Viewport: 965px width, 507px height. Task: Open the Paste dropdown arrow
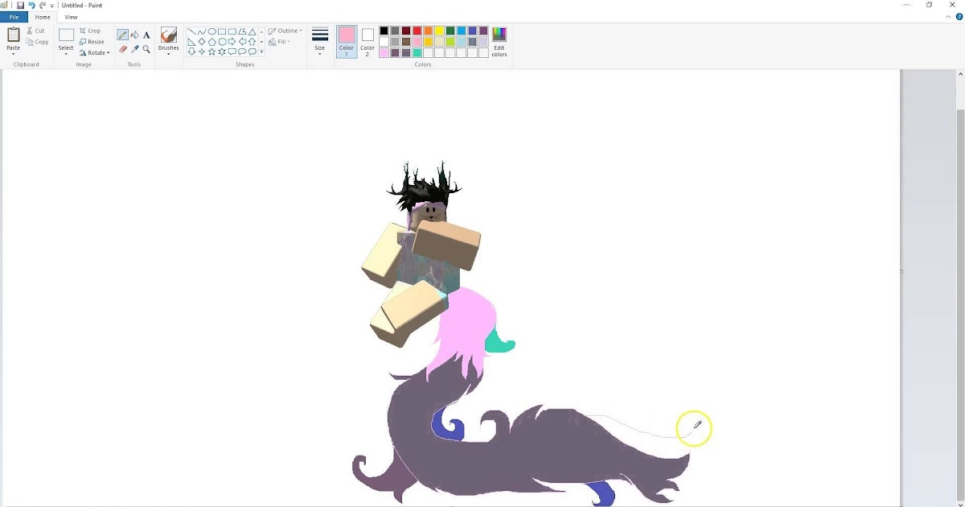(x=14, y=53)
